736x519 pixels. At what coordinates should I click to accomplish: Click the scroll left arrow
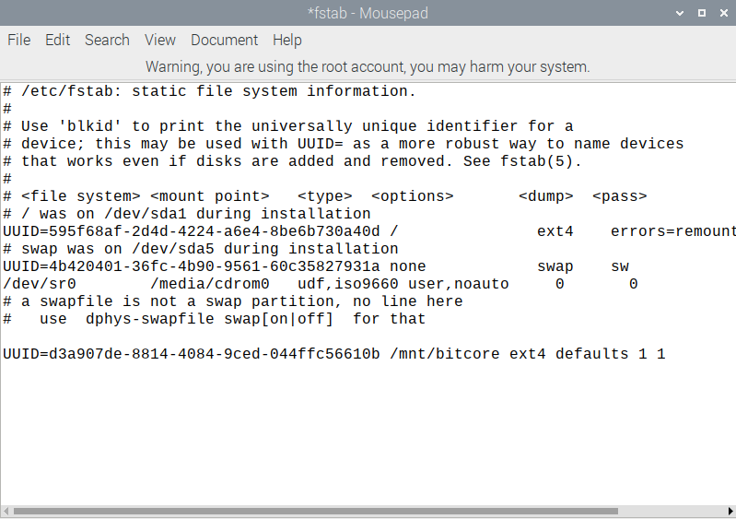[x=6, y=511]
